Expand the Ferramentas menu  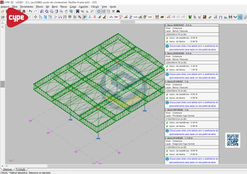click(x=27, y=6)
